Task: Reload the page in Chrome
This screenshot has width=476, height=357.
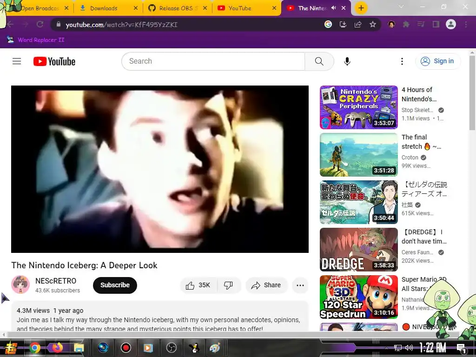Action: 40,24
